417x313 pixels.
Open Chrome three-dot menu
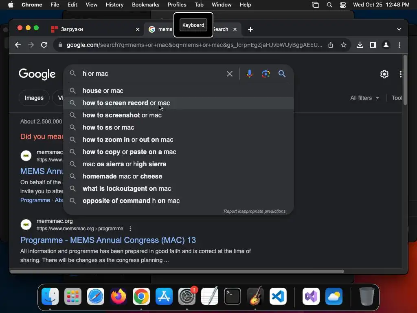tap(399, 45)
